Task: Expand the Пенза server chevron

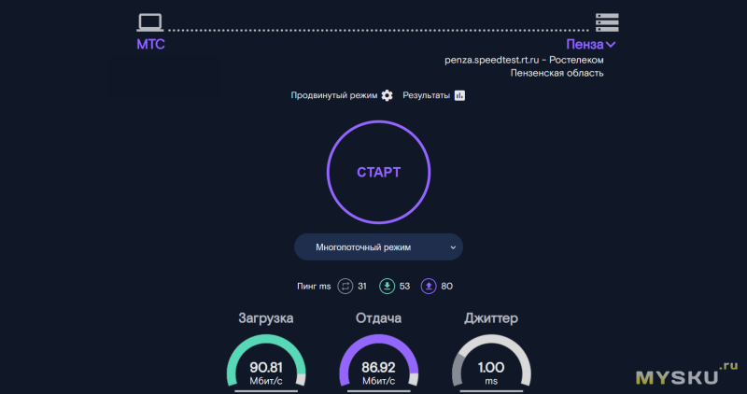Action: [611, 45]
